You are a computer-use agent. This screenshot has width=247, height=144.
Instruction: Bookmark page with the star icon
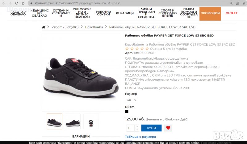(x=244, y=3)
